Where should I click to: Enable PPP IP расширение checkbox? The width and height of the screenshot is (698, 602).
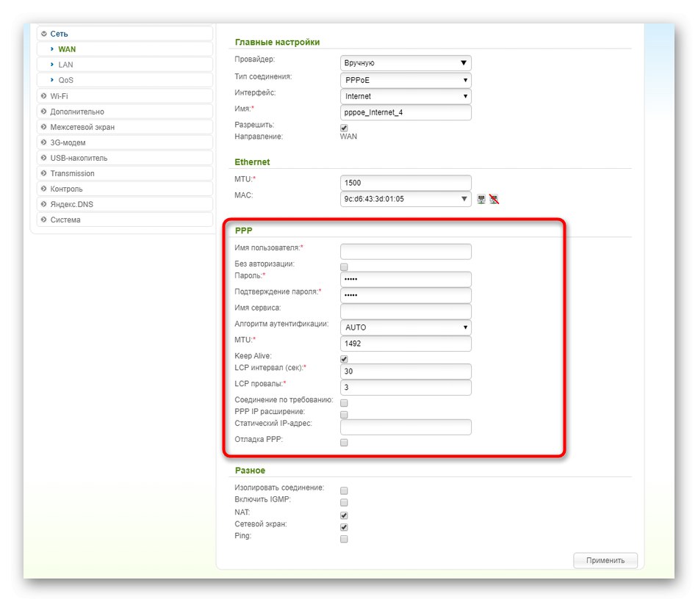(344, 415)
